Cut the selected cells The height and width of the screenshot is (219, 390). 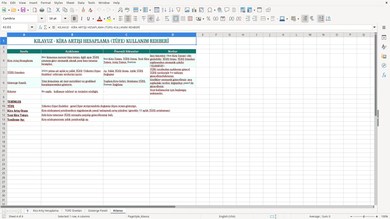pyautogui.click(x=58, y=10)
